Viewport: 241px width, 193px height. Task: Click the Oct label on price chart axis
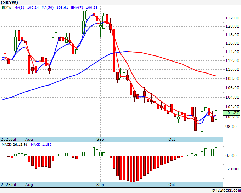(x=172, y=139)
